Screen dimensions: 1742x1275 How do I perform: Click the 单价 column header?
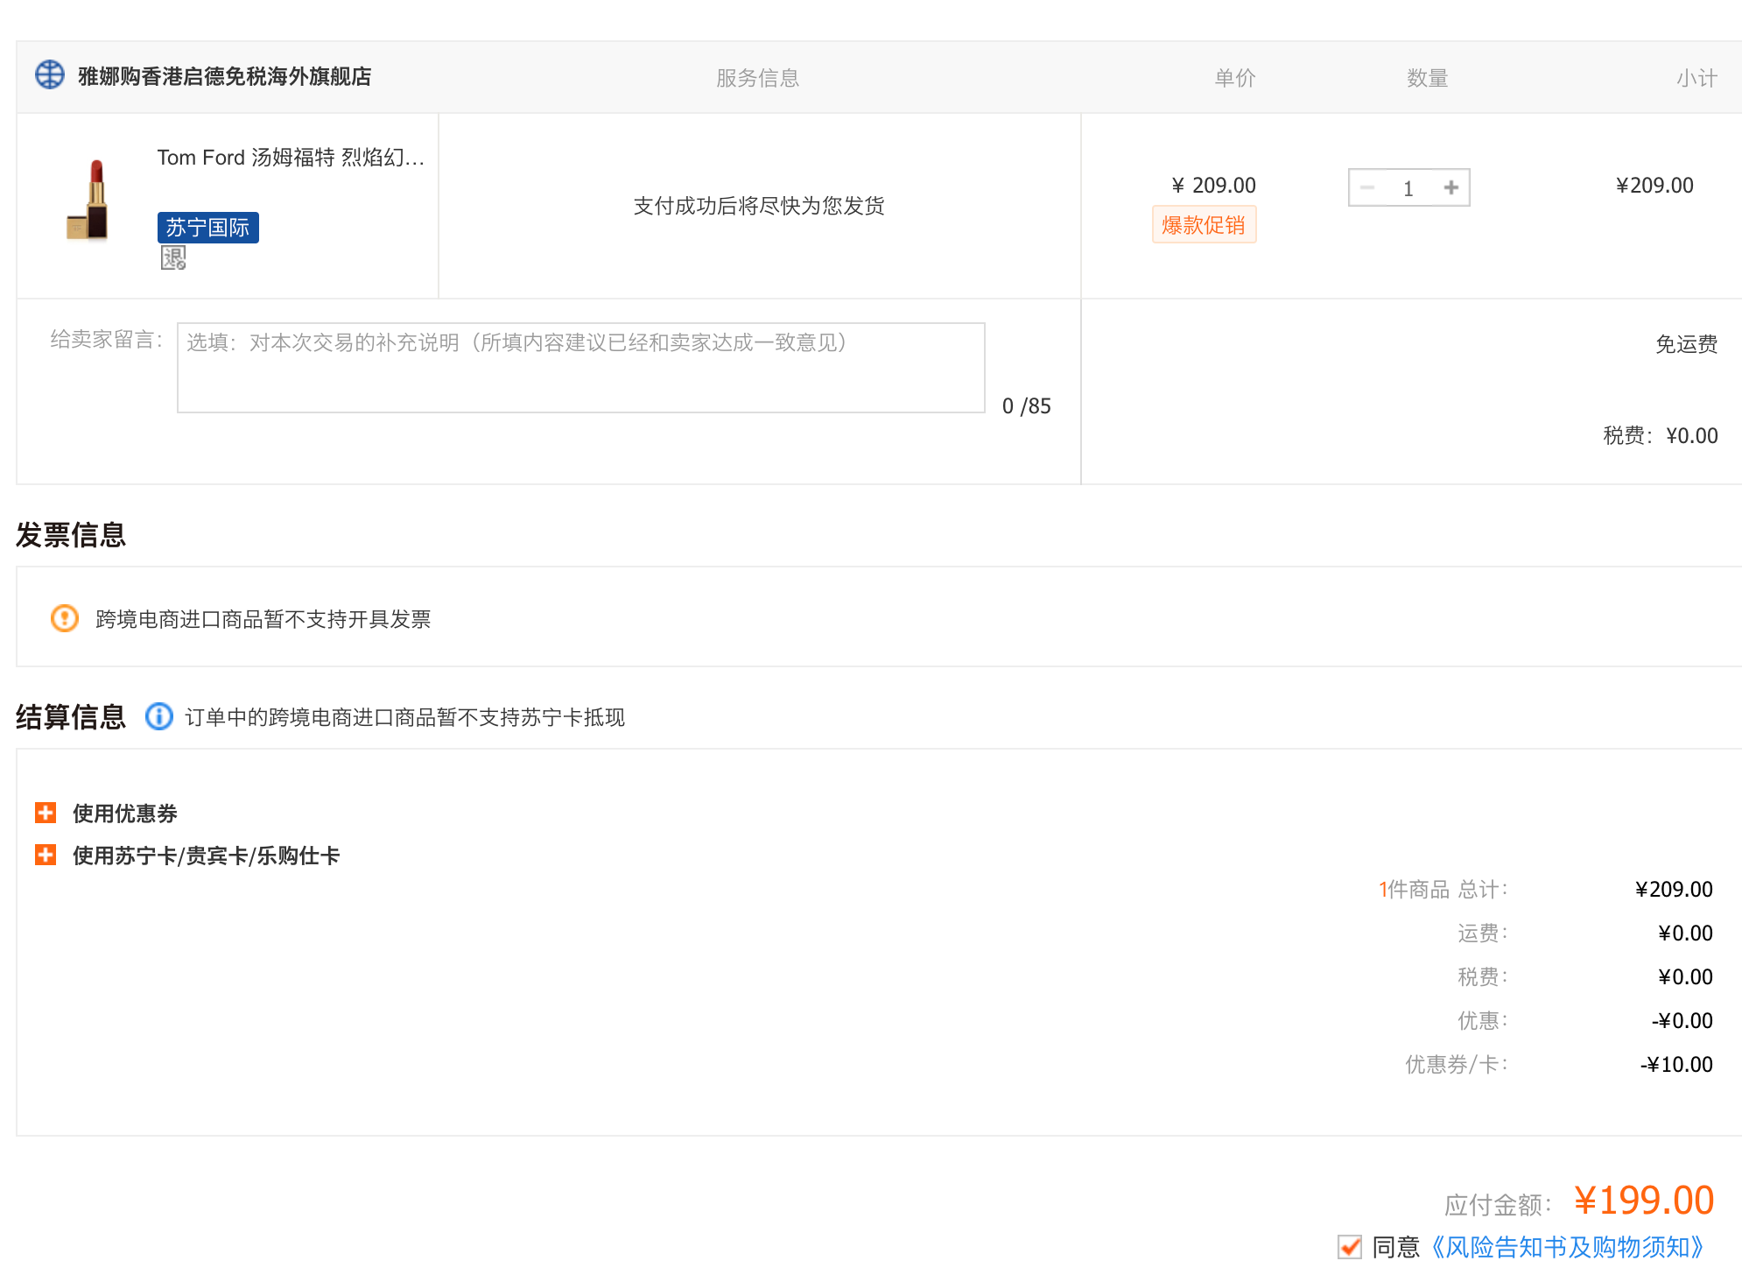(1235, 78)
